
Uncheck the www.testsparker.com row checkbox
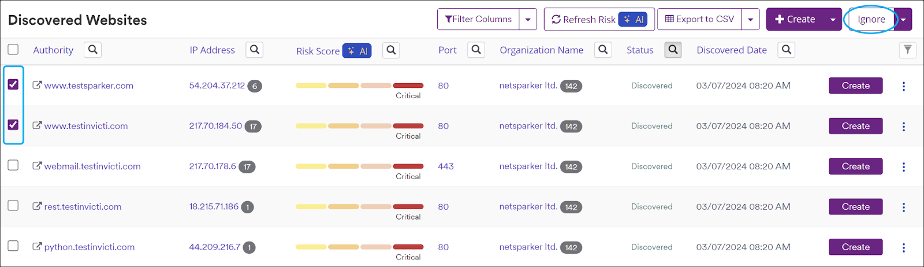[13, 84]
